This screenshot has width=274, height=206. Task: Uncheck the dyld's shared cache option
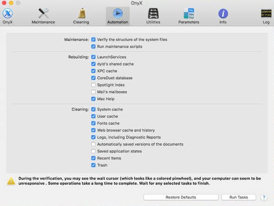point(94,64)
